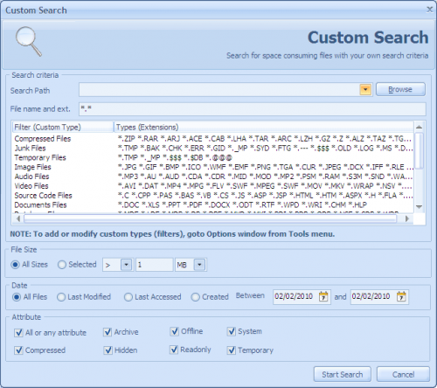The image size is (437, 388).
Task: Close the Custom Search dialog
Action: coord(430,10)
